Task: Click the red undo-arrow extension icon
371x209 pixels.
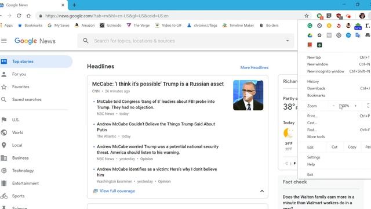Action: pos(339,26)
